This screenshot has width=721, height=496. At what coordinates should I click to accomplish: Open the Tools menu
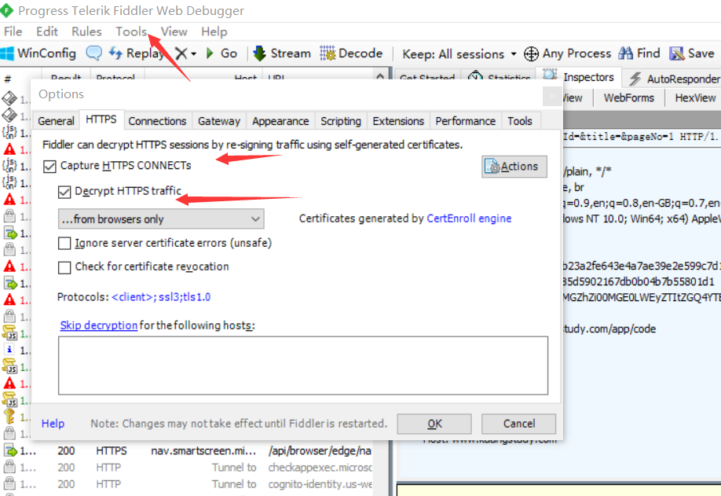[131, 31]
